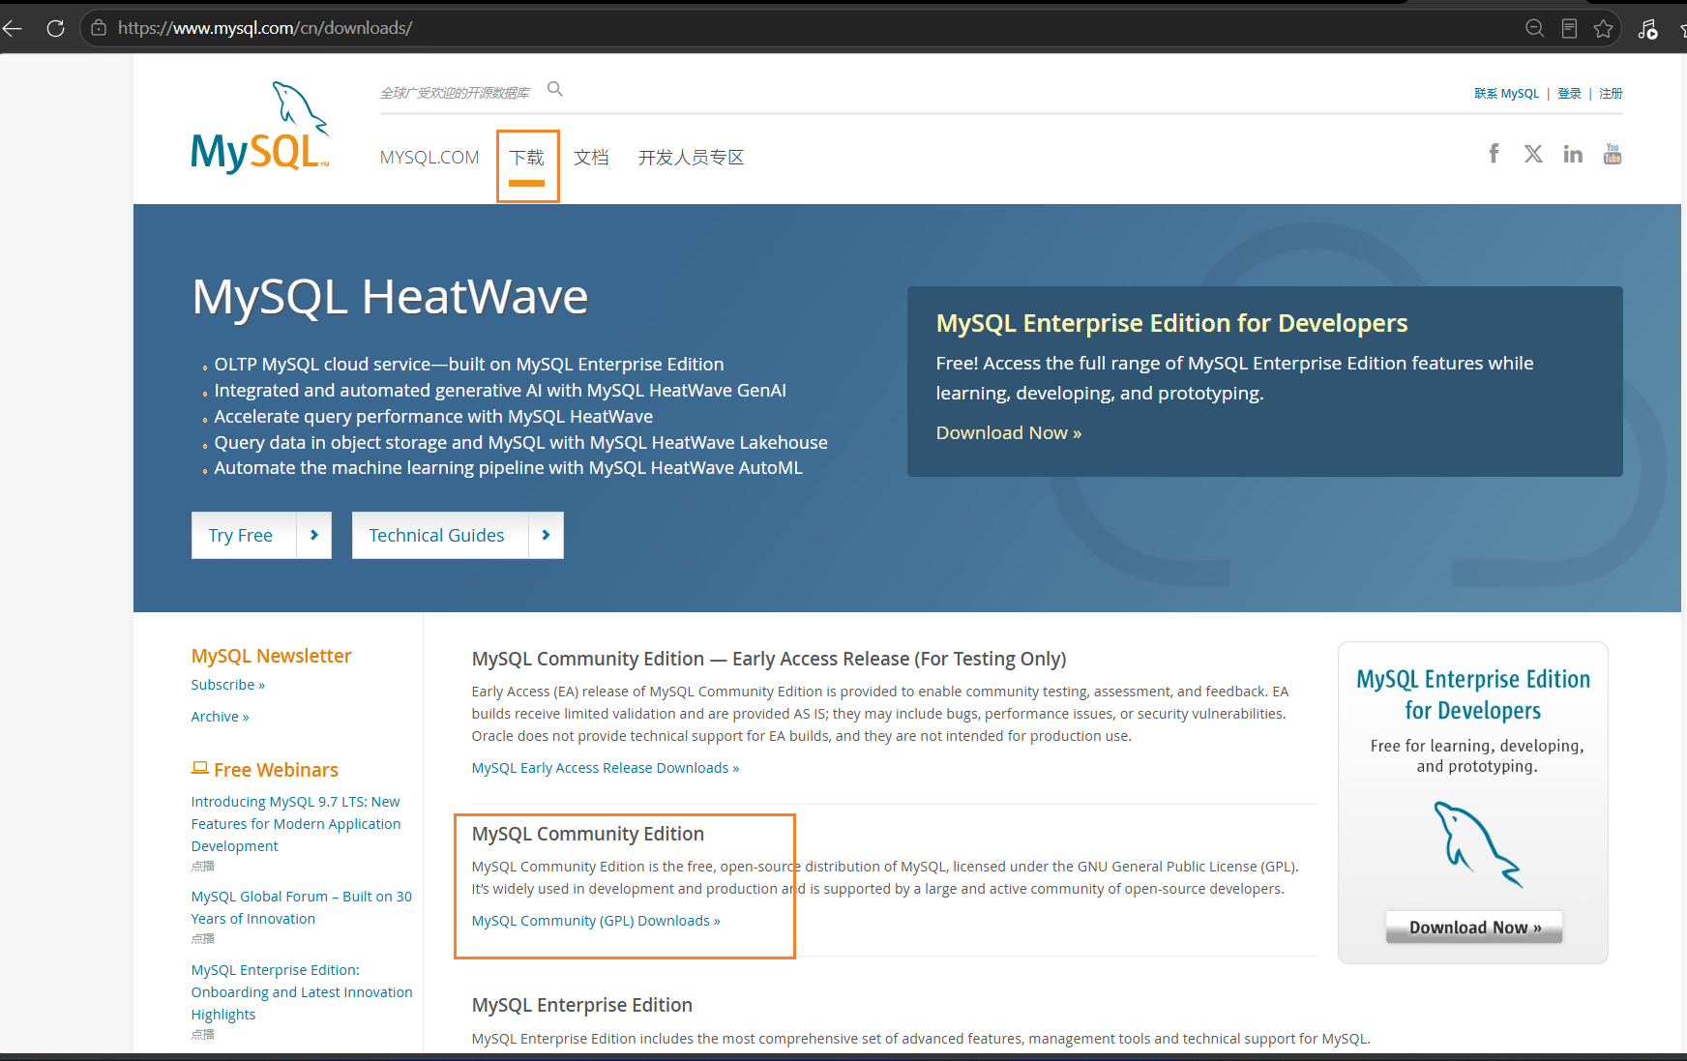The image size is (1687, 1061).
Task: Click the 联系 MySQL link
Action: (x=1506, y=94)
